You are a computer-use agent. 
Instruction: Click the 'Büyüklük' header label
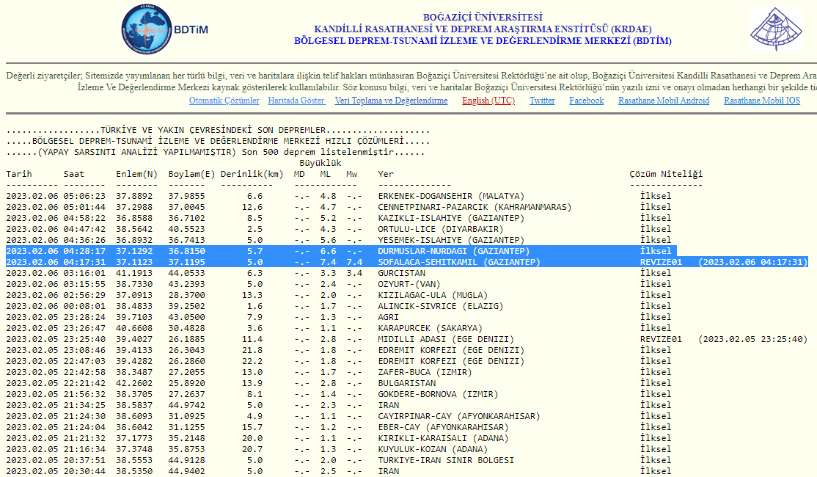(320, 163)
